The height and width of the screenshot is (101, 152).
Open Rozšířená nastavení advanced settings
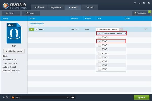pyautogui.click(x=14, y=51)
